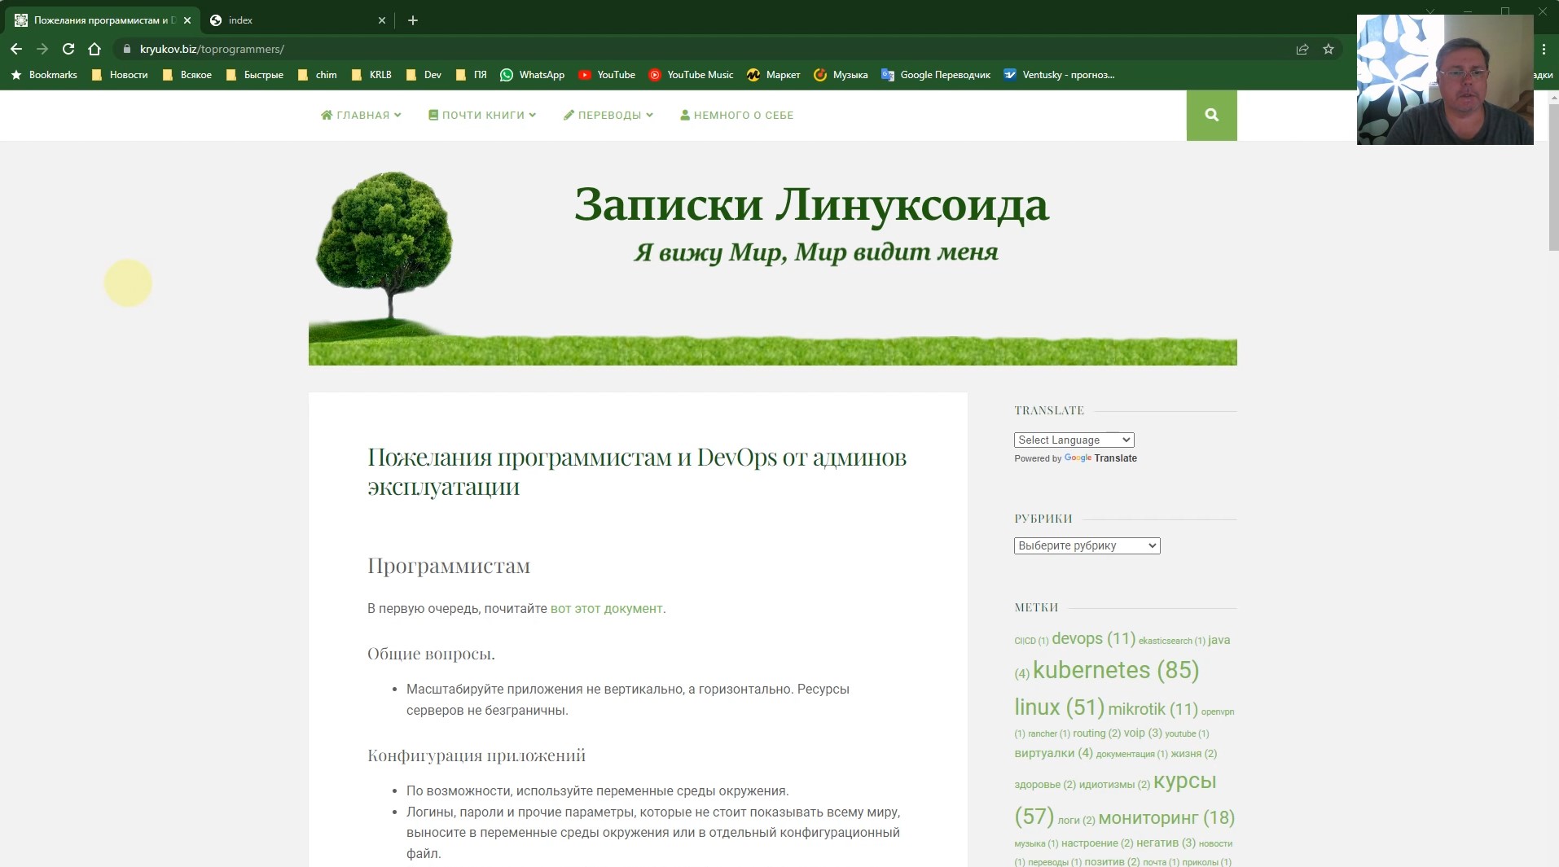Expand the ГЛАВНАЯ menu

tap(361, 115)
